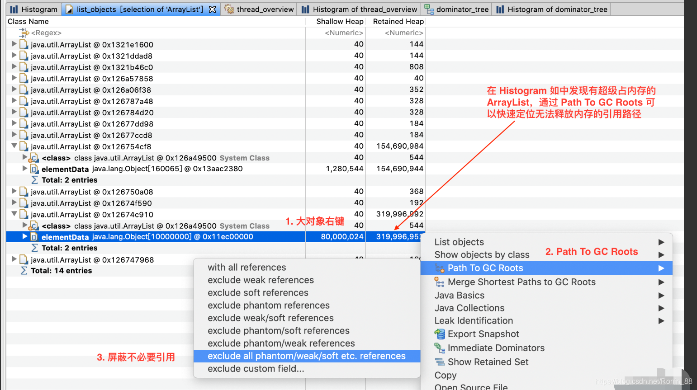Click object icon of ArrayList @ 0x12674f590
This screenshot has width=697, height=390.
24,203
